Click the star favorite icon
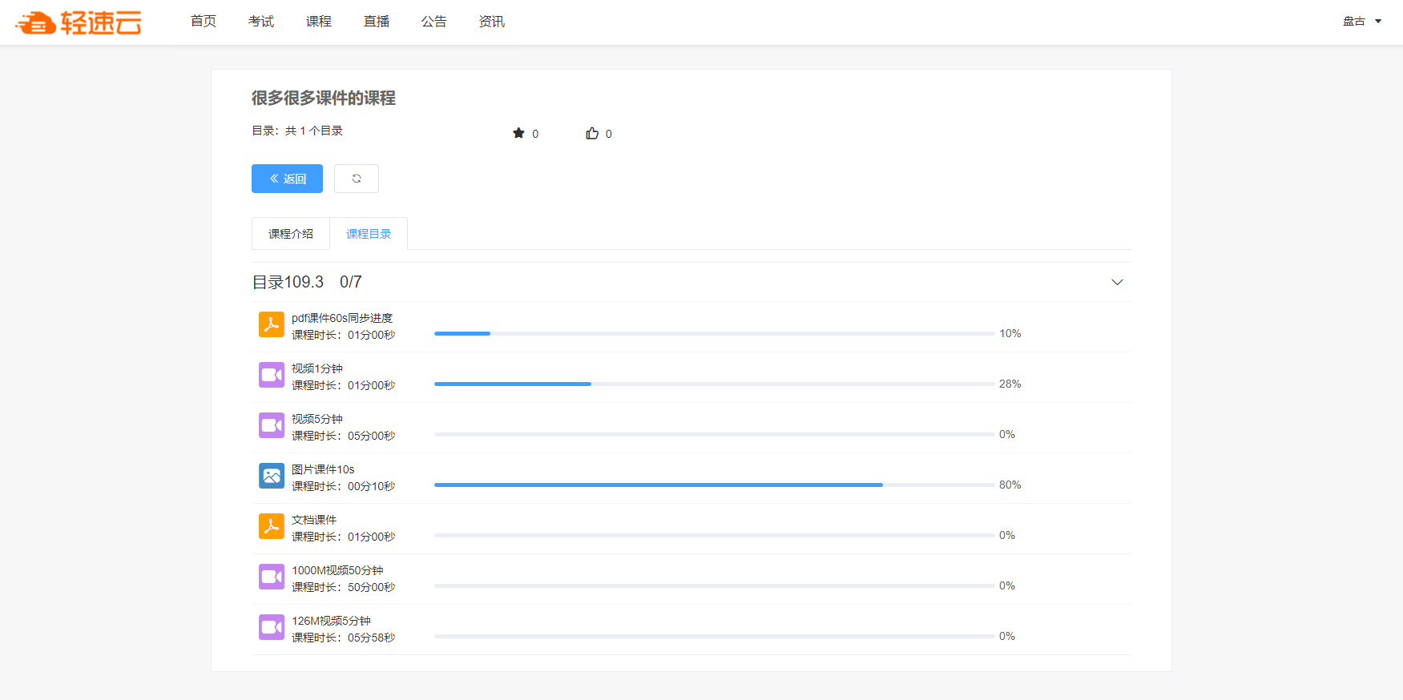This screenshot has height=700, width=1403. (518, 133)
